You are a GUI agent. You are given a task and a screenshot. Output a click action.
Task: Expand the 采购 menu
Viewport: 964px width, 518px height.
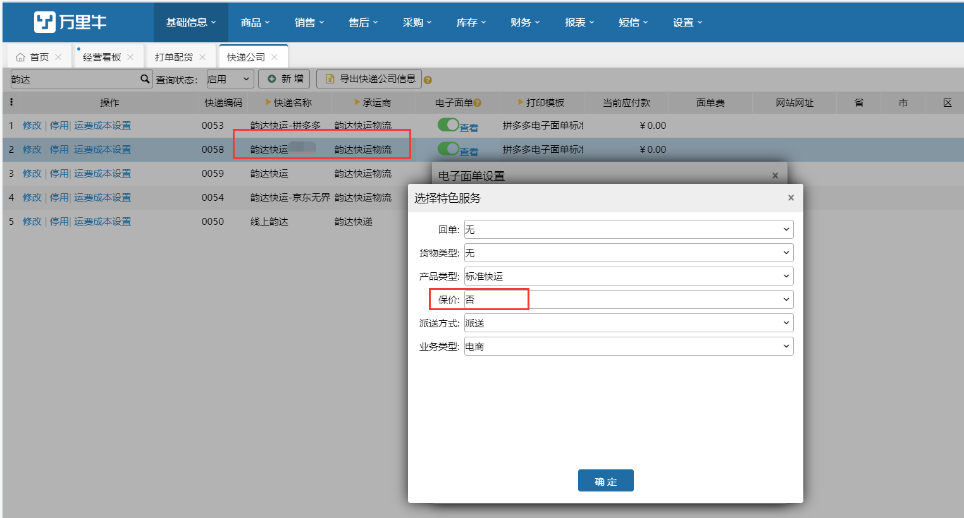coord(417,22)
